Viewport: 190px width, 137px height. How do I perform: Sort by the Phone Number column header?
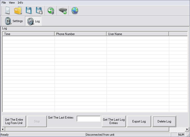click(x=80, y=34)
